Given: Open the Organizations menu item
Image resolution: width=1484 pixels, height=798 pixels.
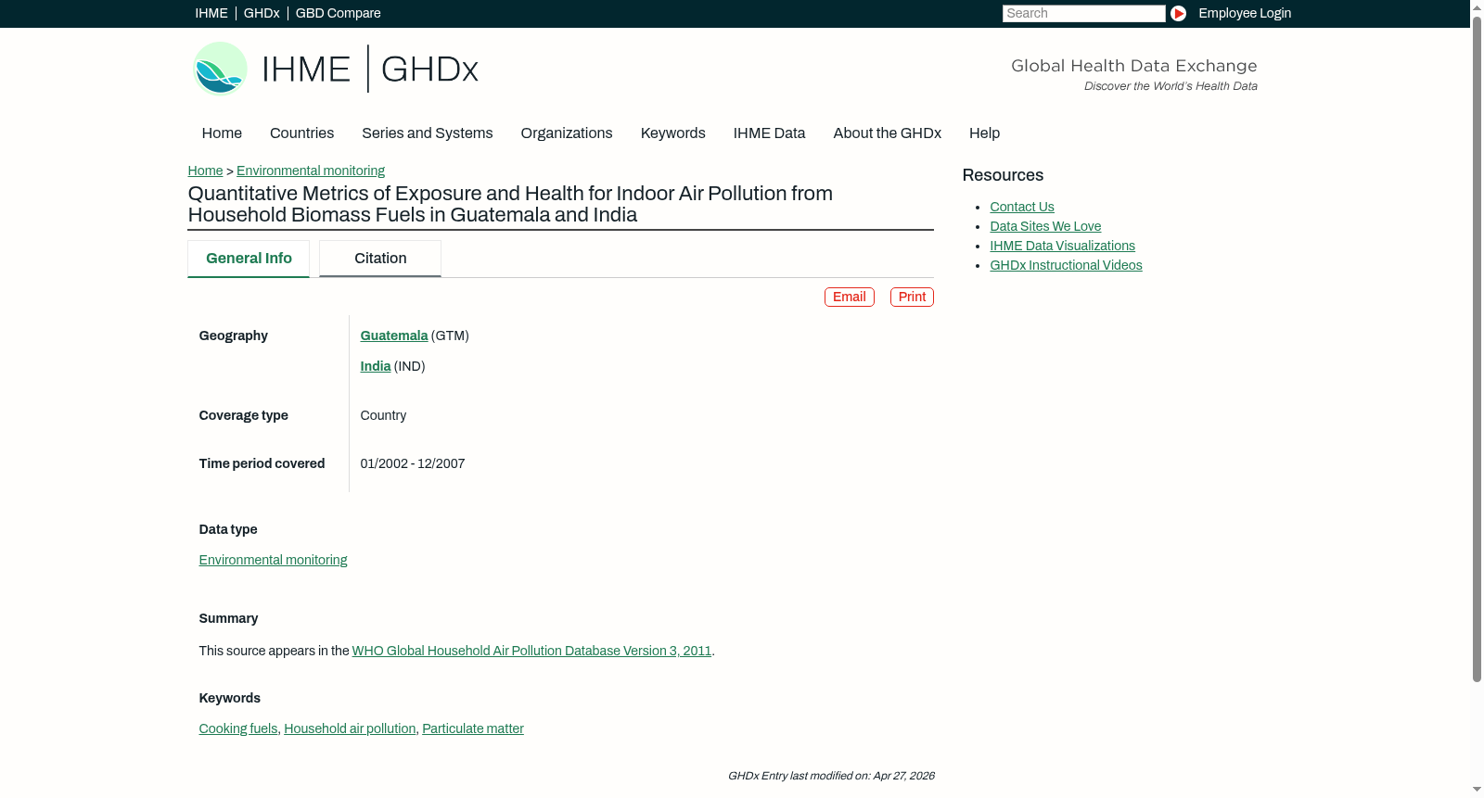Looking at the screenshot, I should tap(567, 133).
